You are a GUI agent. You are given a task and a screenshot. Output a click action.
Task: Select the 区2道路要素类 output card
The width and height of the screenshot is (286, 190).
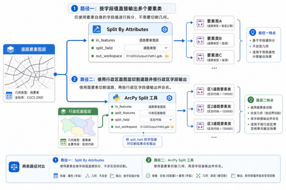tap(214, 109)
